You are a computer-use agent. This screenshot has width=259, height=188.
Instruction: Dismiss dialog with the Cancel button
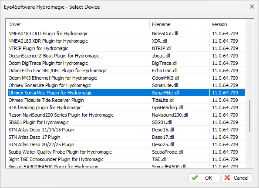coord(237,178)
